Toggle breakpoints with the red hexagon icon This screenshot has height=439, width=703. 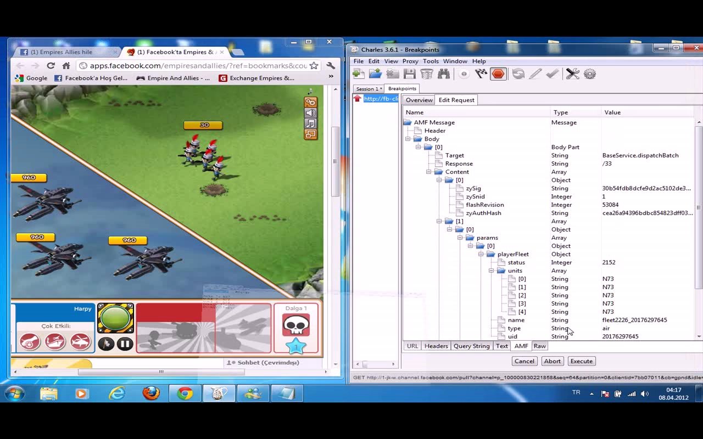tap(498, 74)
